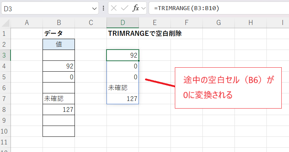Select cell D4 showing 0

pyautogui.click(x=123, y=66)
